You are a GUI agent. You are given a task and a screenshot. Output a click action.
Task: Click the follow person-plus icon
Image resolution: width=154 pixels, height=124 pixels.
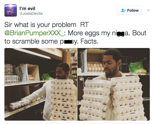coord(123,10)
